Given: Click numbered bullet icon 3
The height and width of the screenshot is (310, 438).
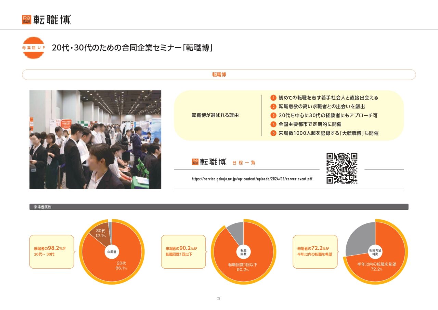Looking at the screenshot, I should pyautogui.click(x=273, y=116).
